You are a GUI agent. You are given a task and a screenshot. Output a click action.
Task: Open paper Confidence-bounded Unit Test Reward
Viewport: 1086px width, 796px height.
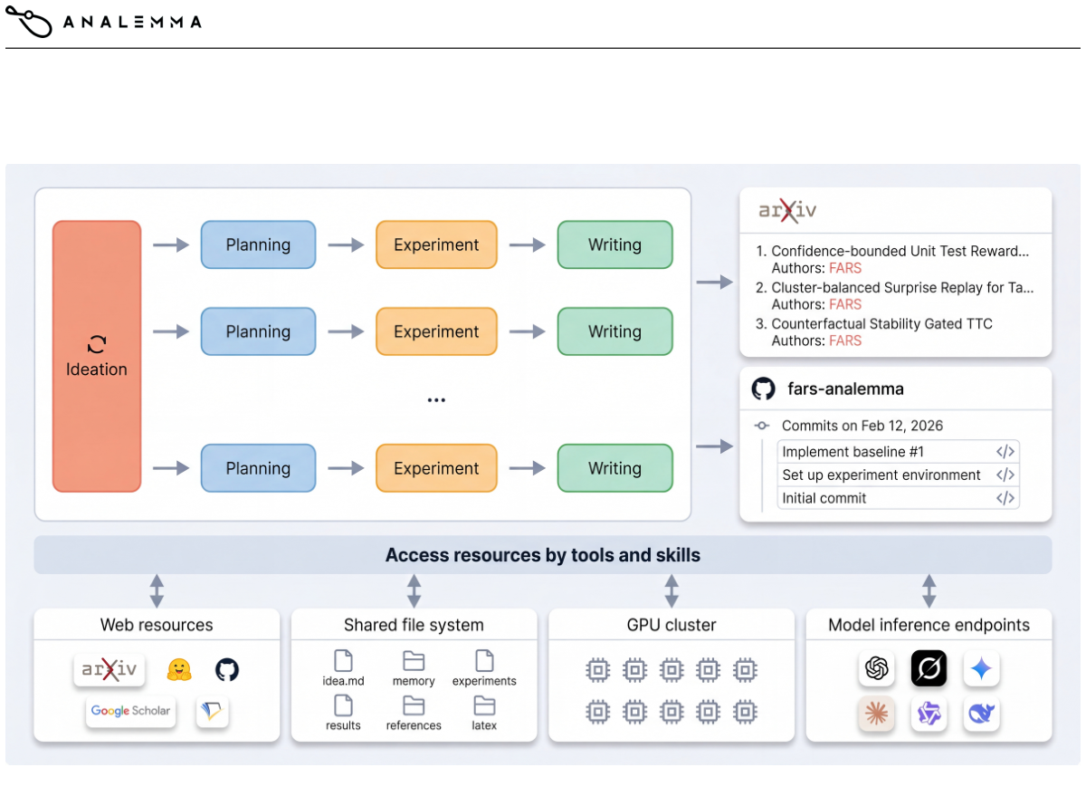click(900, 251)
